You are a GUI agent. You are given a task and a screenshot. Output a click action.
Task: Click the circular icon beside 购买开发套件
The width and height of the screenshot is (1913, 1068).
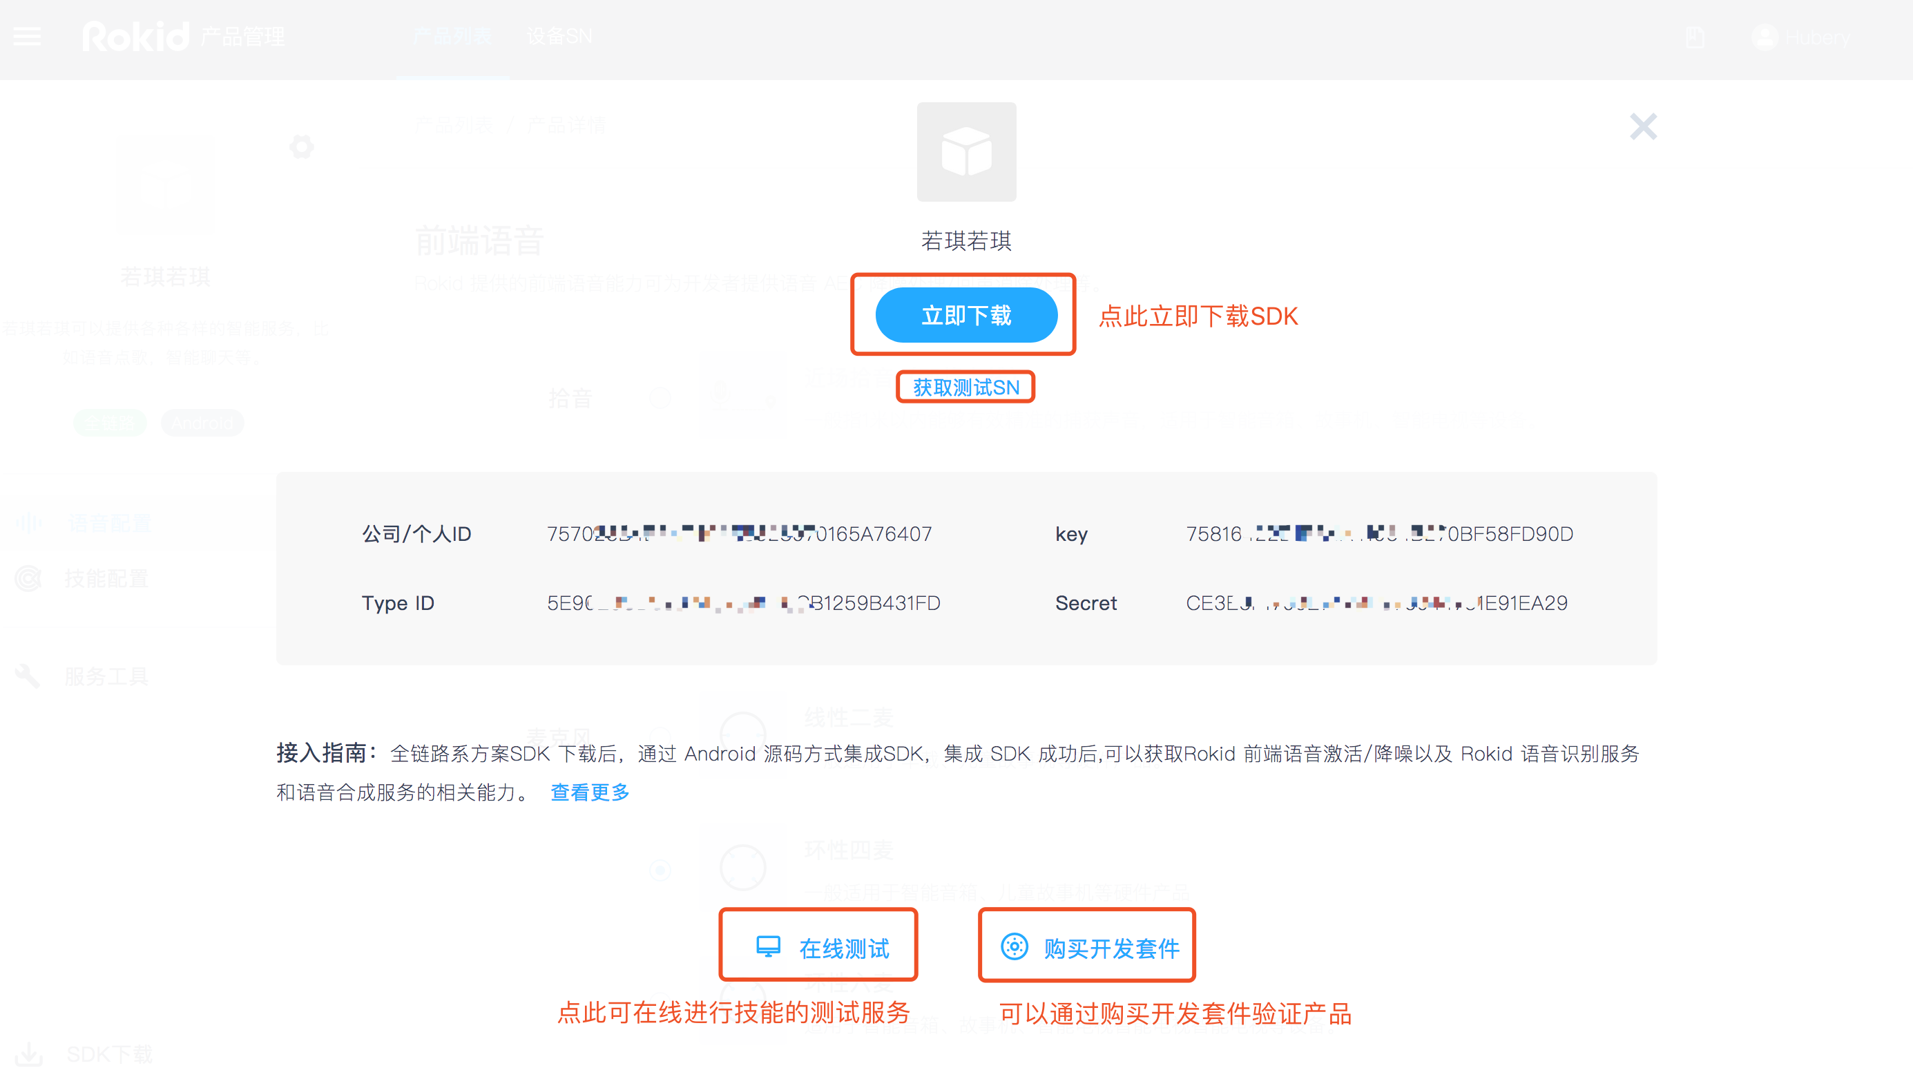pos(1015,947)
